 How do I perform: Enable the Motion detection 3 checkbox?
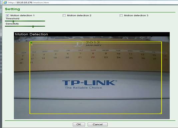tap(121, 15)
